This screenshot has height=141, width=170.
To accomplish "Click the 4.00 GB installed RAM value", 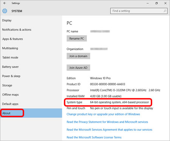I will [106, 96].
